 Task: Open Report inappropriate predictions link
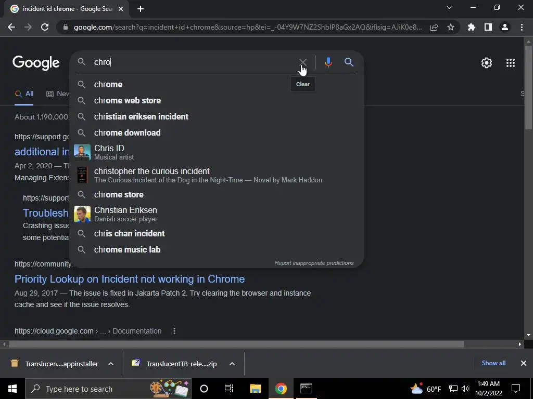click(314, 263)
